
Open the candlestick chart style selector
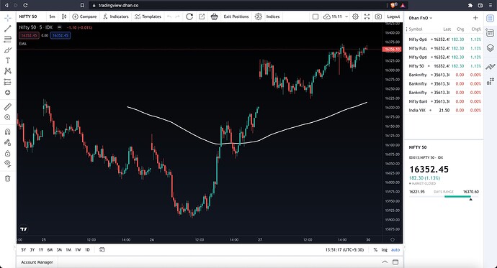point(64,17)
